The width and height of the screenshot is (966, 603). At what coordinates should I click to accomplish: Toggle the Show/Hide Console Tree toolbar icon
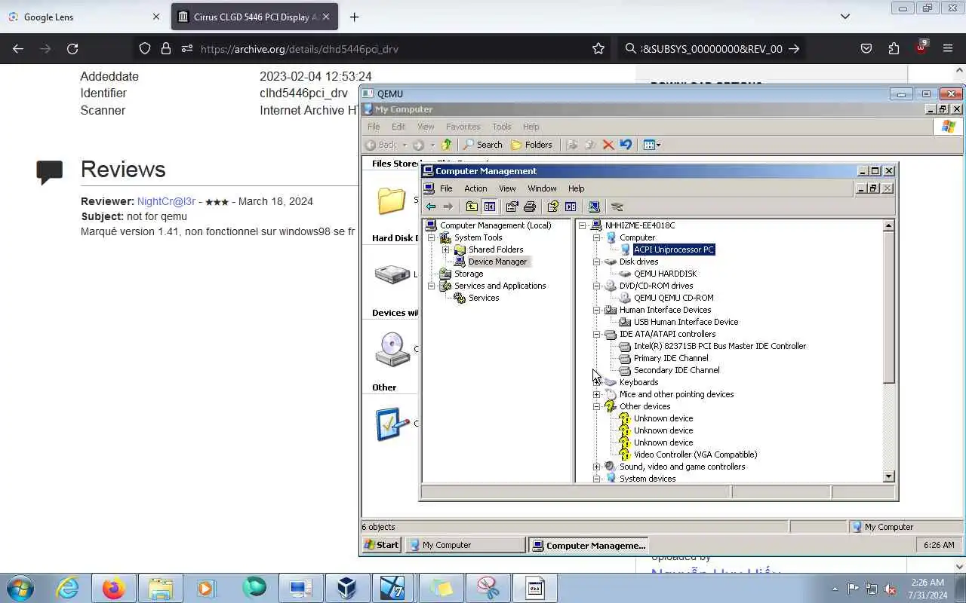(490, 207)
